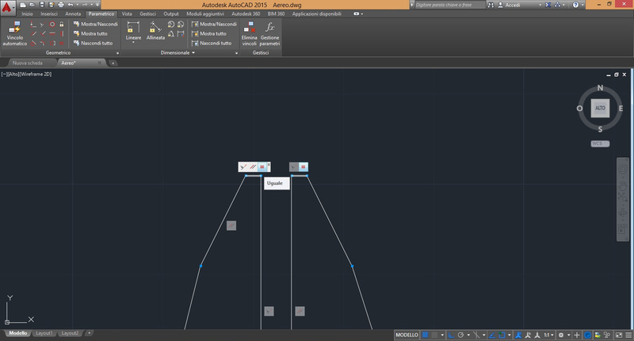Image resolution: width=634 pixels, height=341 pixels.
Task: Click Mostra tutto in Geometrico panel
Action: (x=90, y=33)
